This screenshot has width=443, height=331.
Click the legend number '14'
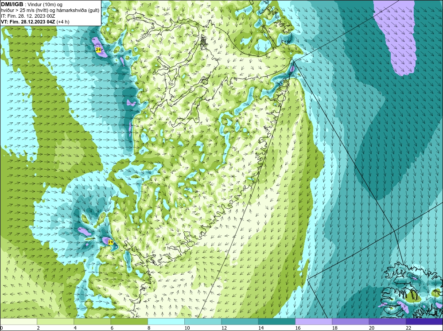click(261, 328)
